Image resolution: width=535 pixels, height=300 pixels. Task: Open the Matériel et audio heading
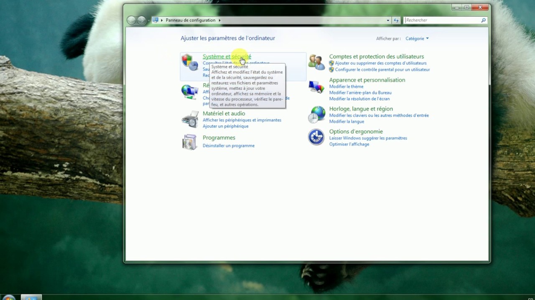click(224, 113)
